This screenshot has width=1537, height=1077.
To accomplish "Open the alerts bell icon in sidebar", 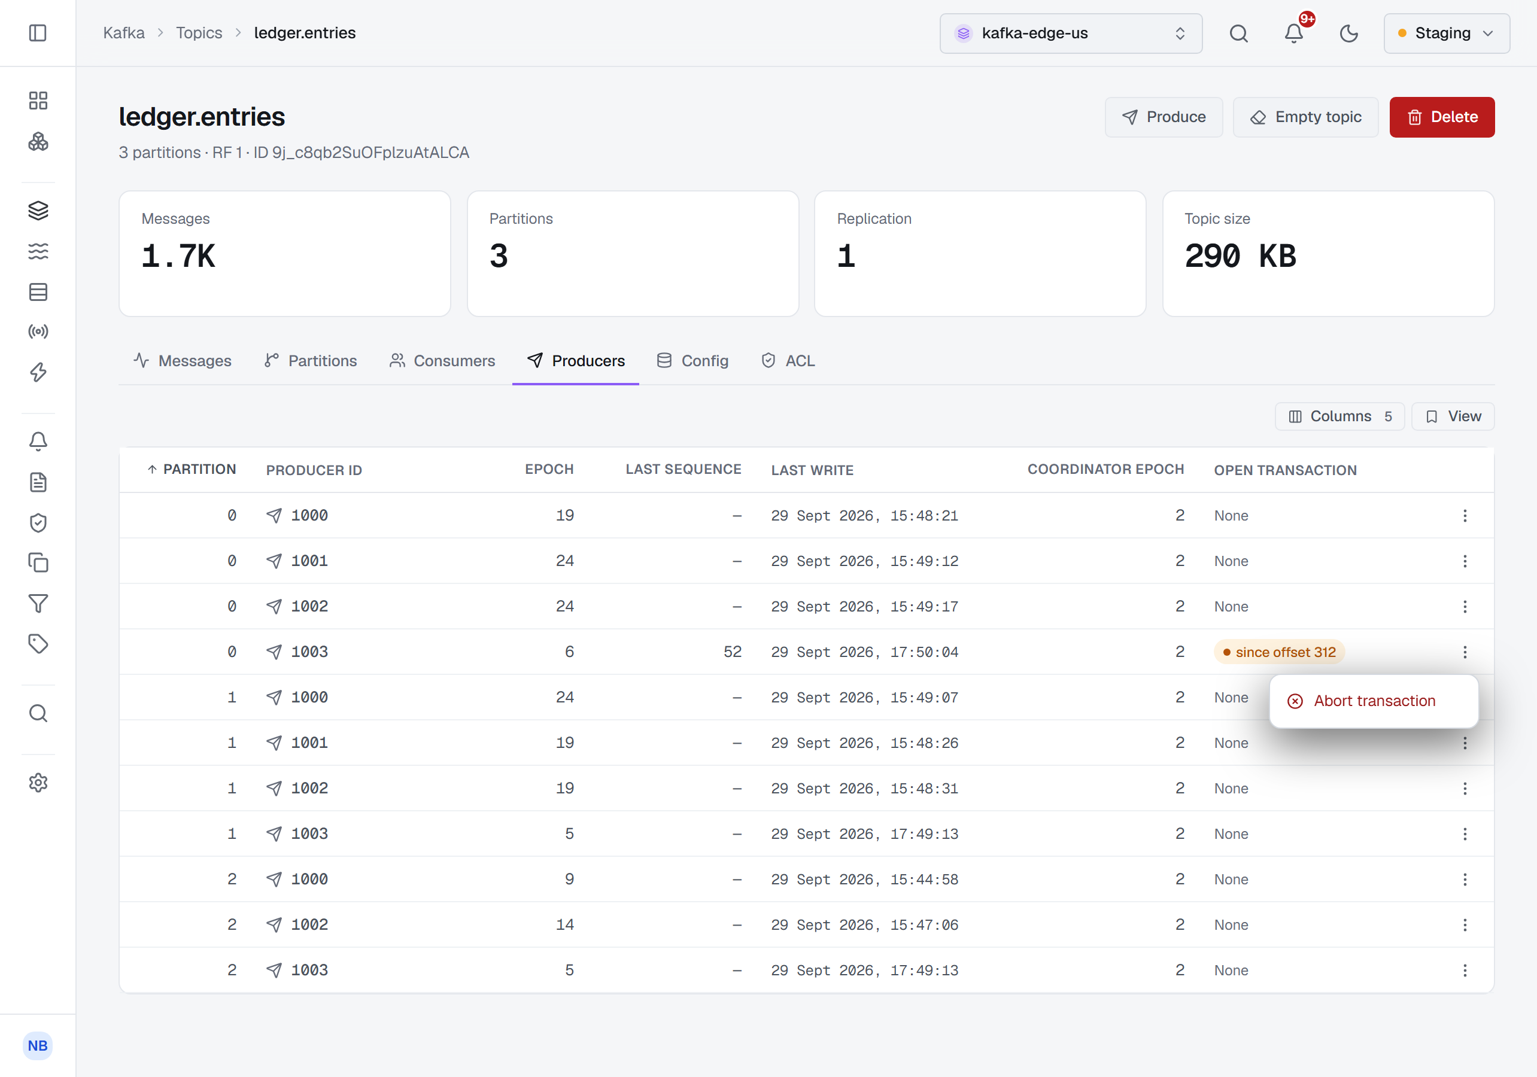I will tap(38, 441).
